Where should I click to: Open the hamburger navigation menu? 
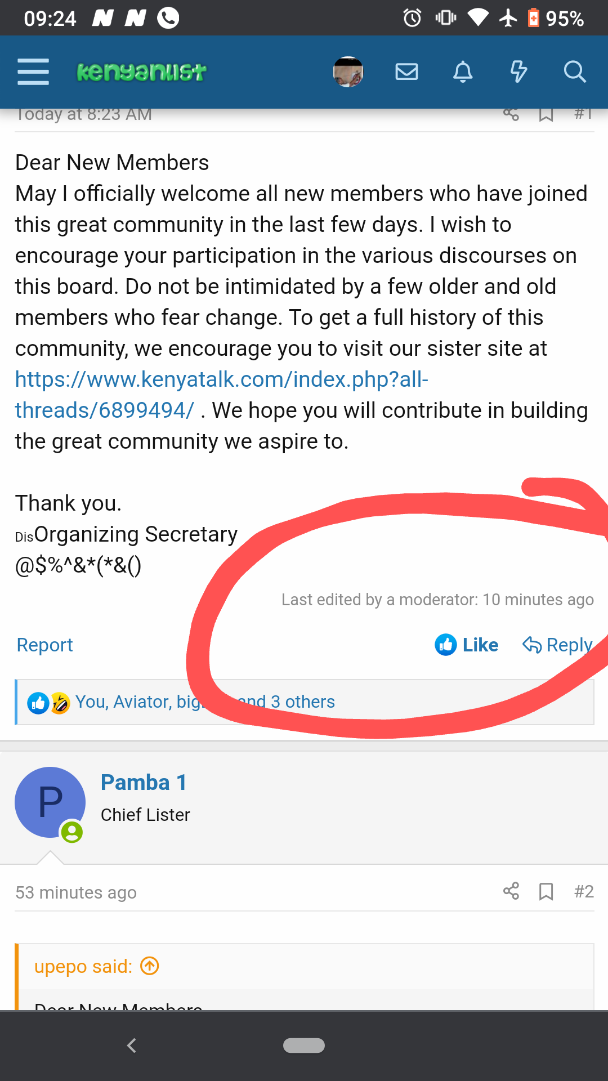33,72
